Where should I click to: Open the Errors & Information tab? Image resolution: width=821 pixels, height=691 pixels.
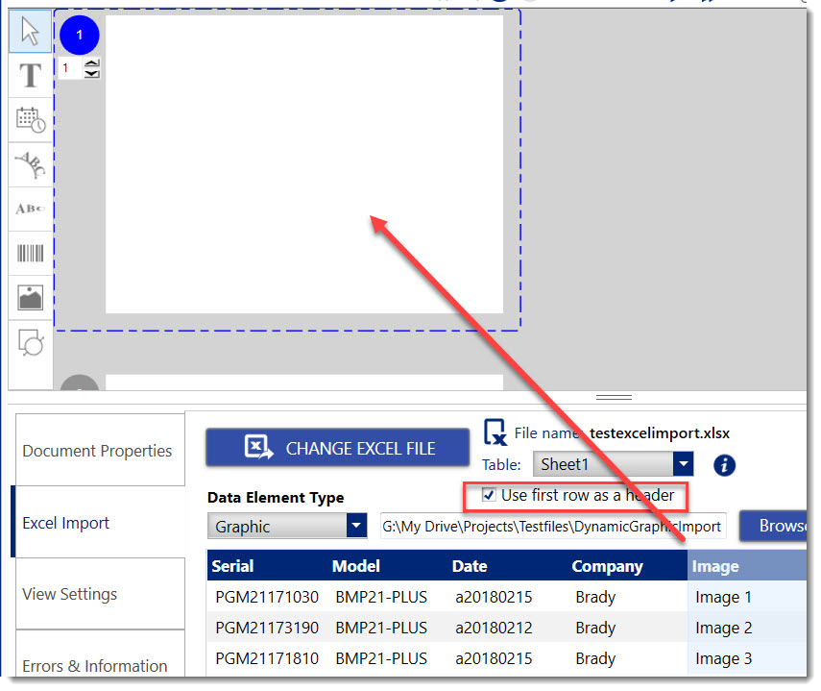click(97, 665)
